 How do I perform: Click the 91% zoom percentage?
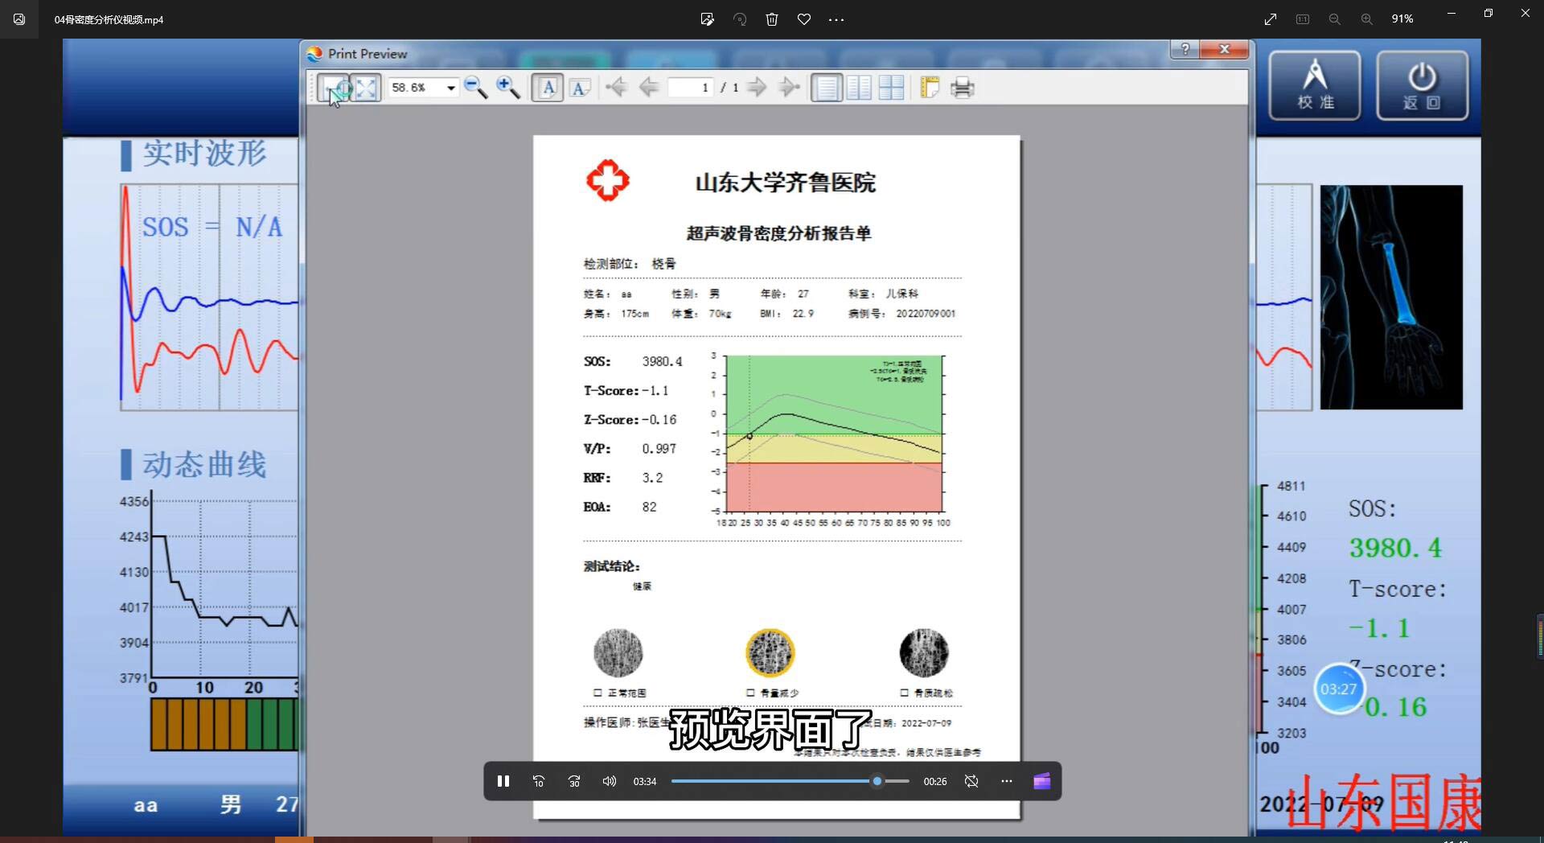point(1402,19)
